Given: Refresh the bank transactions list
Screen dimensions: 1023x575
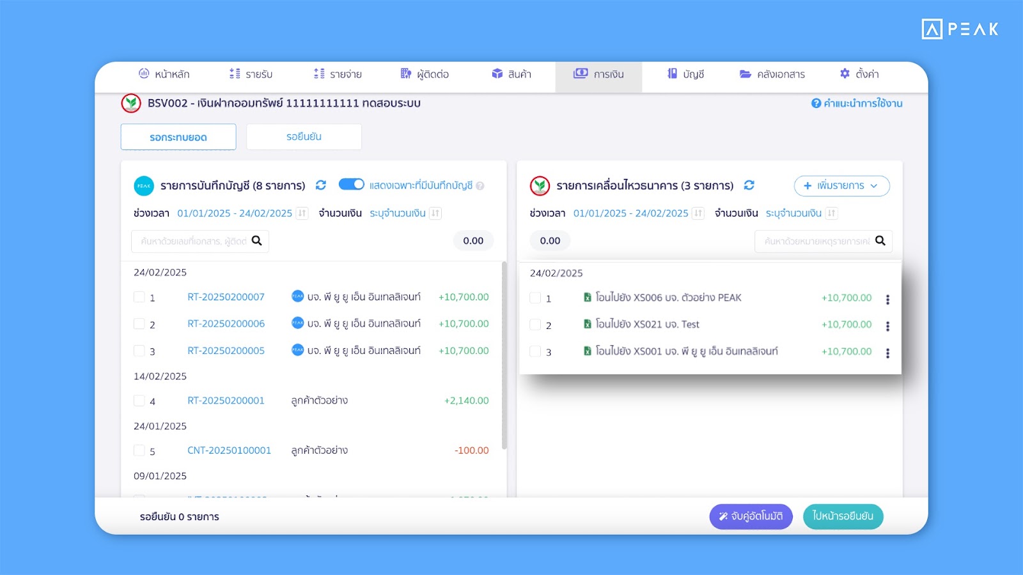Looking at the screenshot, I should (x=749, y=185).
